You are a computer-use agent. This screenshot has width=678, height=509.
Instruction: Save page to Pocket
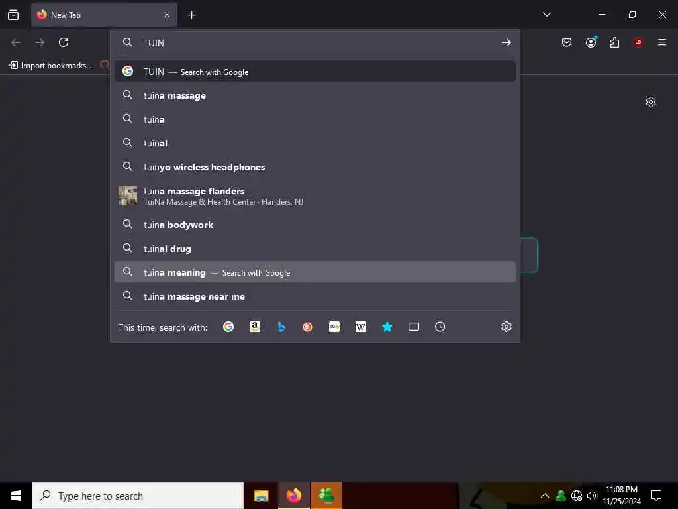coord(567,42)
